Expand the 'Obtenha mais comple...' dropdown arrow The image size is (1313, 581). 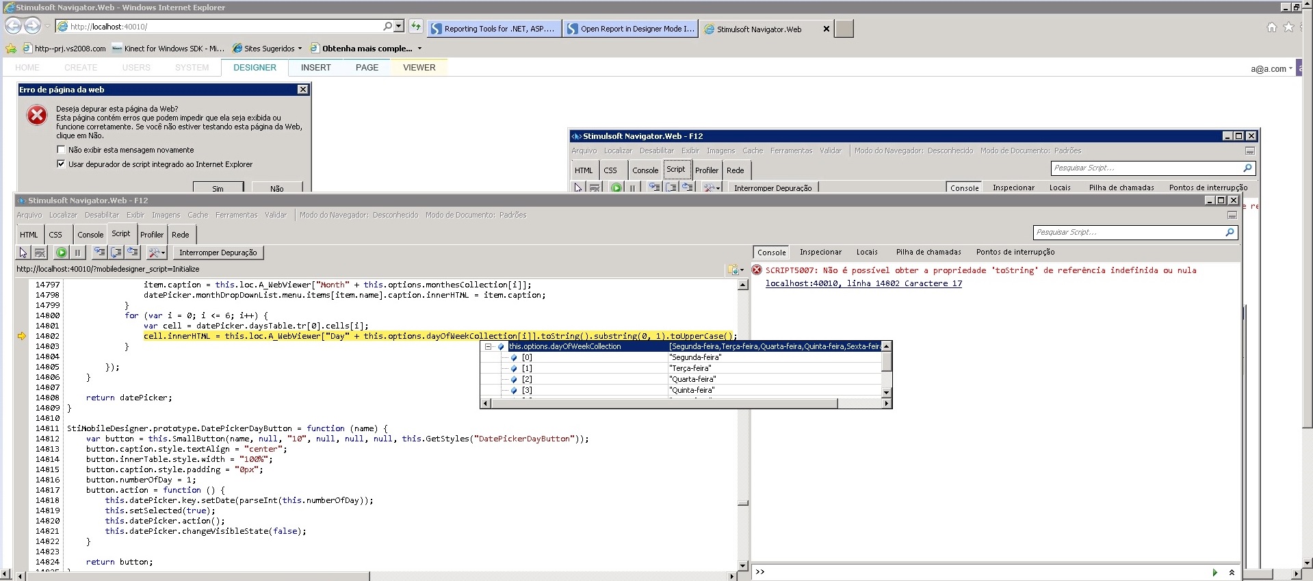click(x=419, y=49)
